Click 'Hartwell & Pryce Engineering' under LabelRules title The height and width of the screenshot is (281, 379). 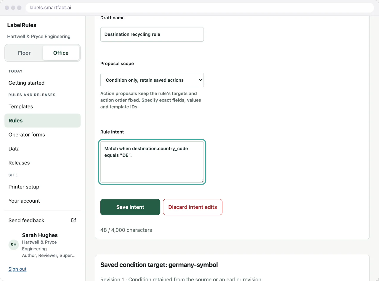tap(39, 36)
